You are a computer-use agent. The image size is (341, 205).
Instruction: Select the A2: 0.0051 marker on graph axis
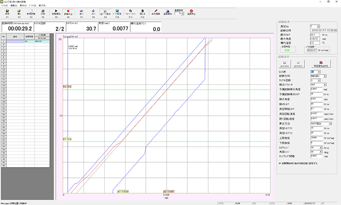(x=169, y=192)
